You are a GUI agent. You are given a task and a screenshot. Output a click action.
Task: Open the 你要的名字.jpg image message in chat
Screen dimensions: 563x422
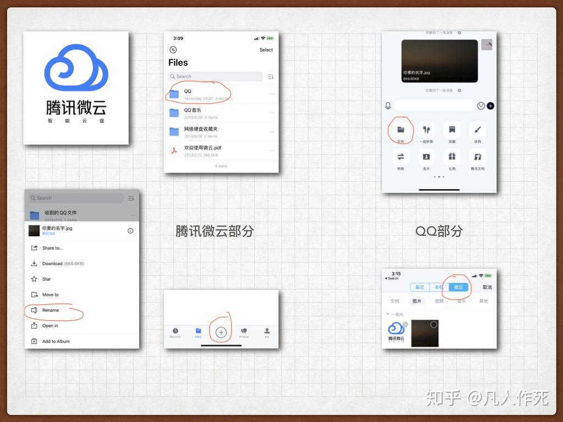click(439, 61)
